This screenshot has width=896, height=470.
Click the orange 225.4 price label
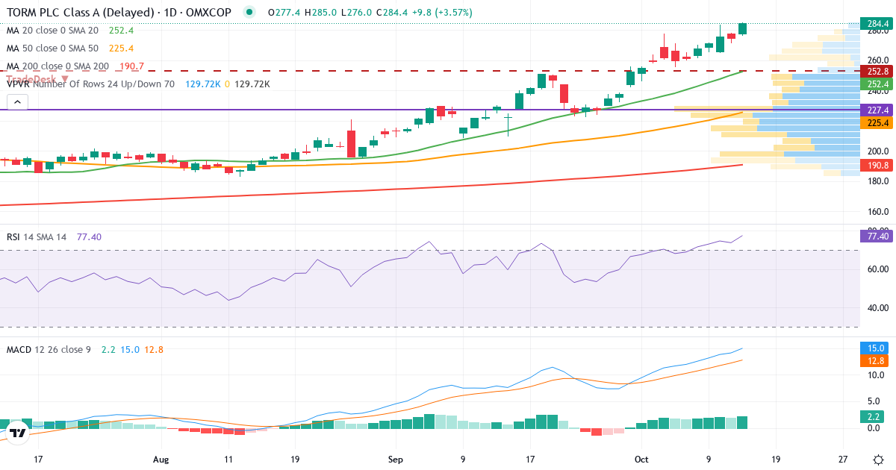[877, 123]
